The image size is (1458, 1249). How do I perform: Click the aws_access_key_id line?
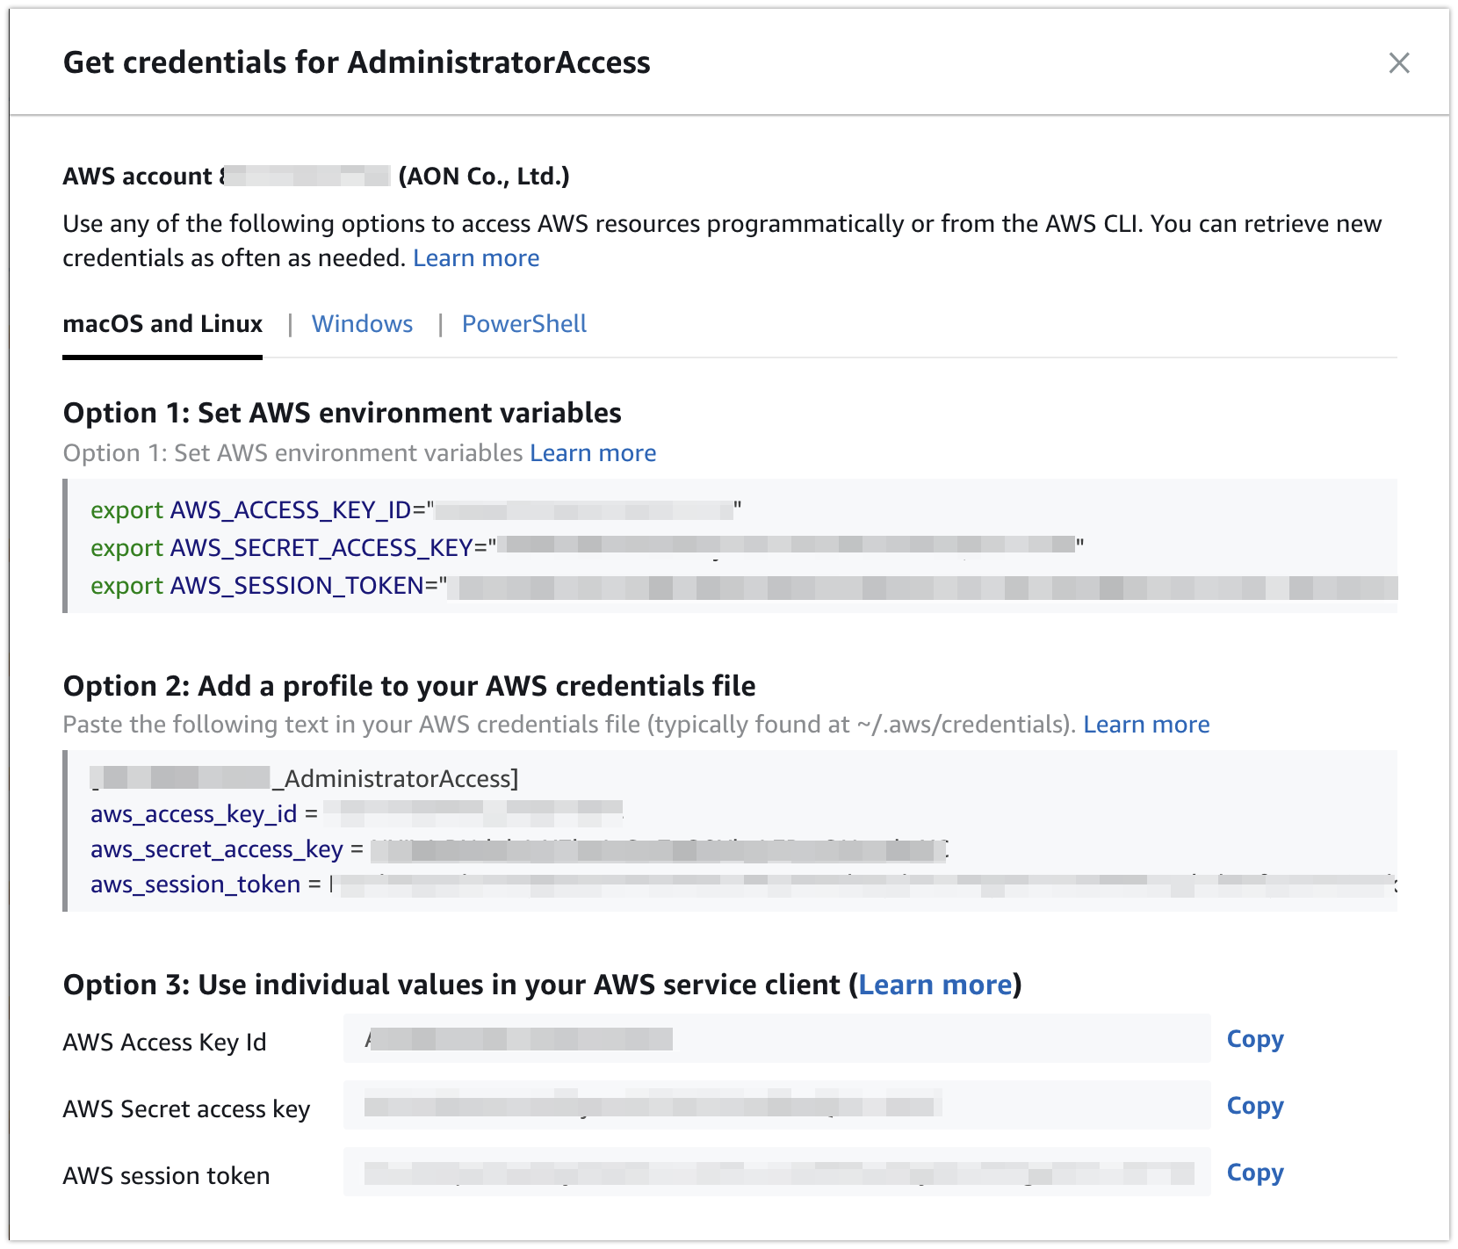[x=357, y=814]
